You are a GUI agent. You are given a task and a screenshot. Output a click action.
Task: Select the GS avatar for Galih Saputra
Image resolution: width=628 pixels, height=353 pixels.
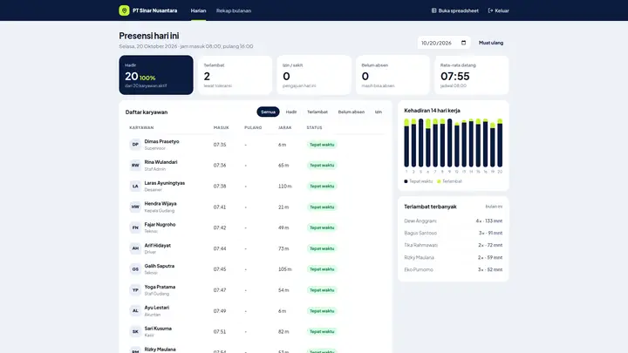click(x=135, y=269)
